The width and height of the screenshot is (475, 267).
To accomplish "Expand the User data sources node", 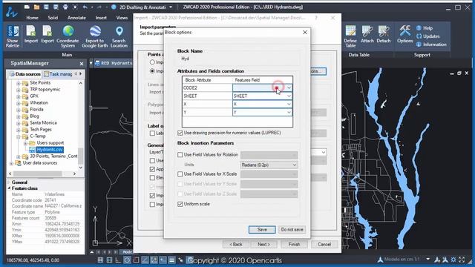I will (x=12, y=163).
